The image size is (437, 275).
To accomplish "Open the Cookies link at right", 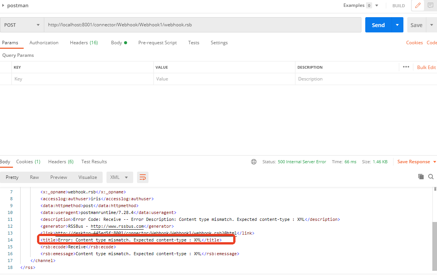I will pos(414,43).
